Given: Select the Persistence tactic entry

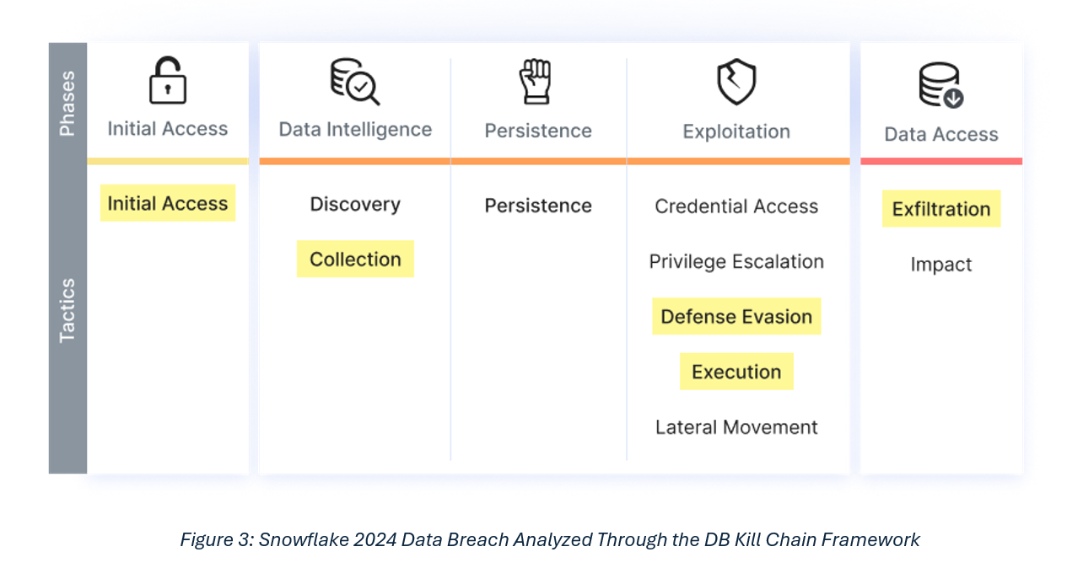Looking at the screenshot, I should pos(538,206).
